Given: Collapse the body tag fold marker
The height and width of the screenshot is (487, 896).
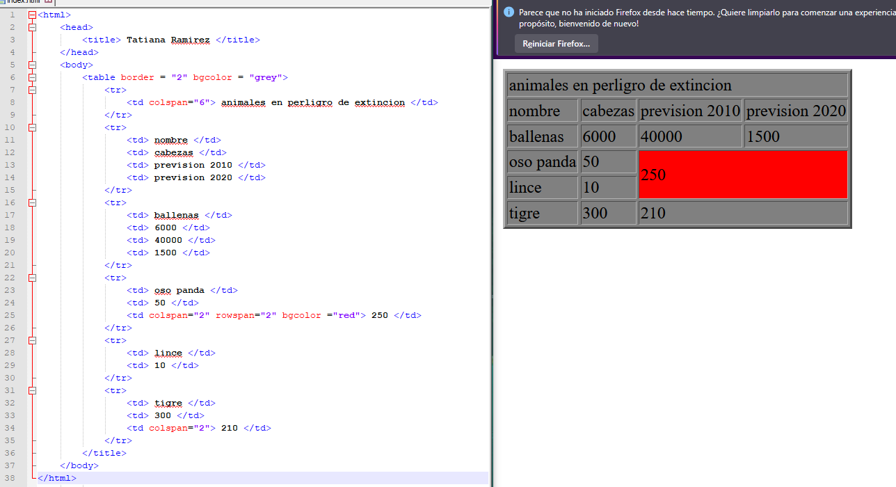Looking at the screenshot, I should click(x=32, y=65).
